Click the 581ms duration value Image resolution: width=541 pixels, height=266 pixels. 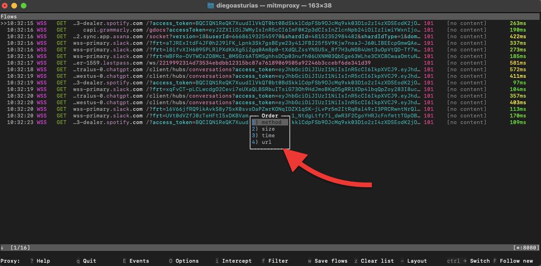pyautogui.click(x=518, y=63)
